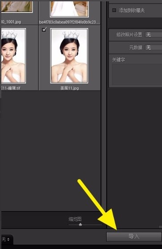Select the be4f783c0abea097 photo thumbnail

click(69, 9)
